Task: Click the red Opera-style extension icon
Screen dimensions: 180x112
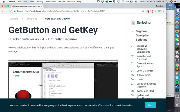Action: pyautogui.click(x=152, y=11)
